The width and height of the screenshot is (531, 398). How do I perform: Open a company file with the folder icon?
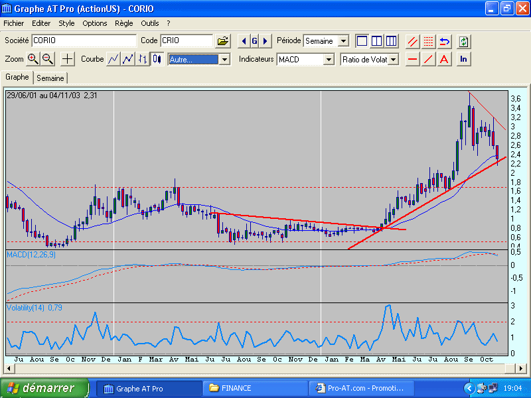pyautogui.click(x=222, y=41)
